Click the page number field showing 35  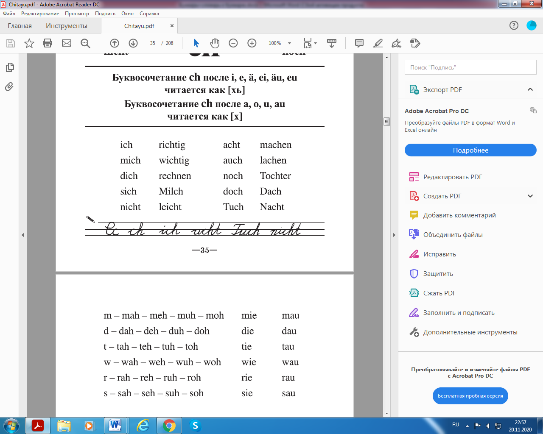152,43
